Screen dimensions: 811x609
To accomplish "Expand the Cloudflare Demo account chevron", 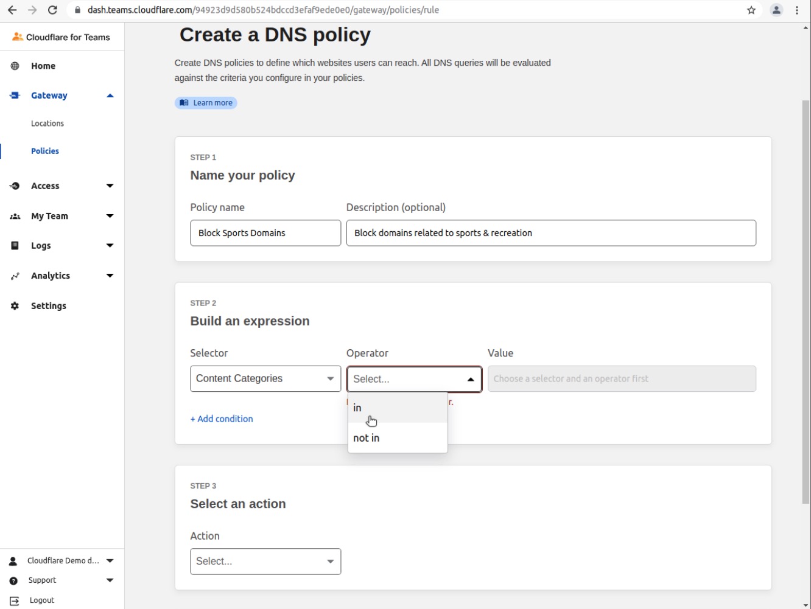I will (110, 561).
